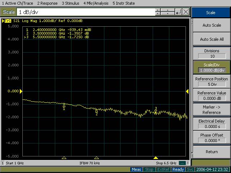Select the Reference Position softkey
231x173 pixels.
[212, 81]
